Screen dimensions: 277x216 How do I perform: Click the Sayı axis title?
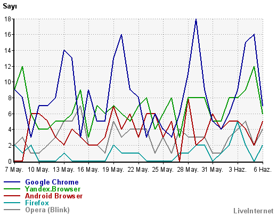coord(10,6)
